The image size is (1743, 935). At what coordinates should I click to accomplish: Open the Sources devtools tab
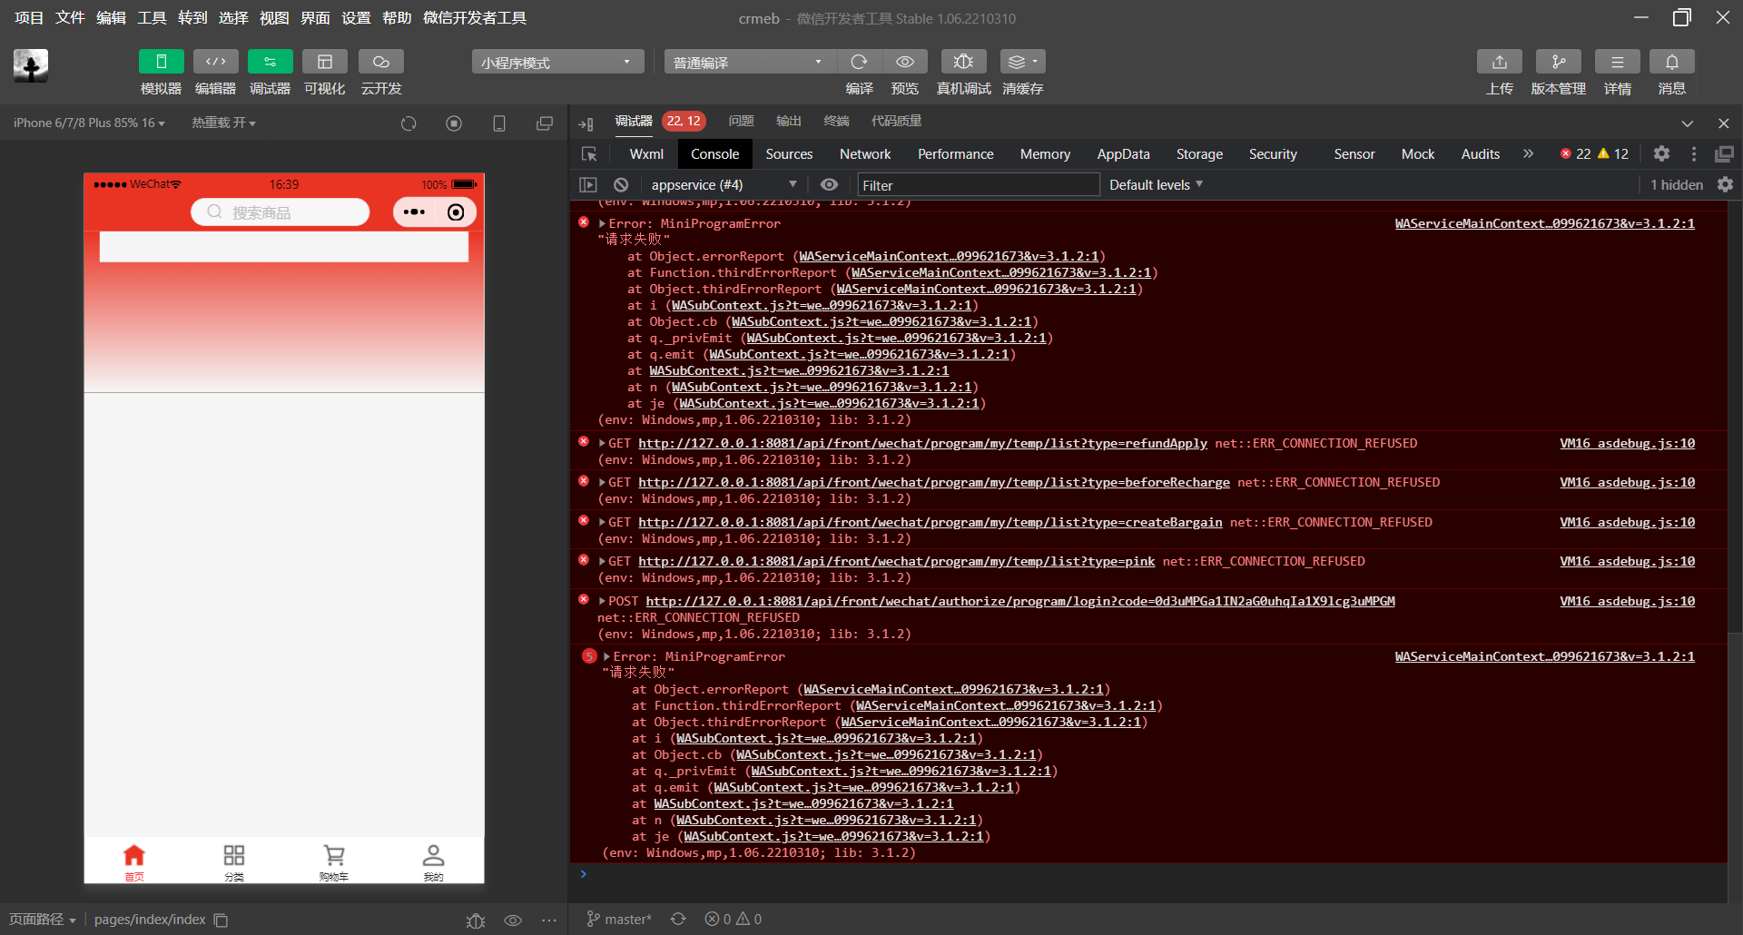coord(789,154)
